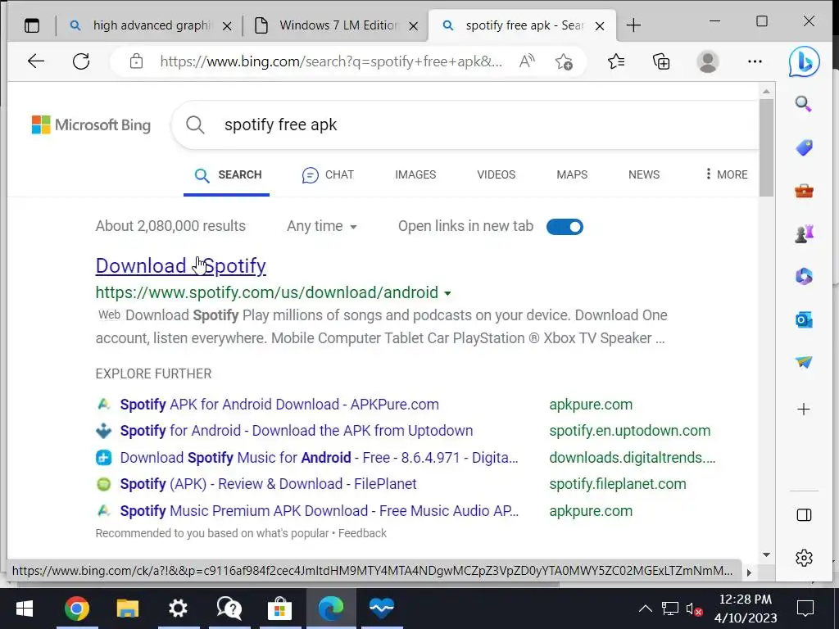Screen dimensions: 839x629
Task: Open sidebar Drop paper plane icon
Action: click(804, 362)
